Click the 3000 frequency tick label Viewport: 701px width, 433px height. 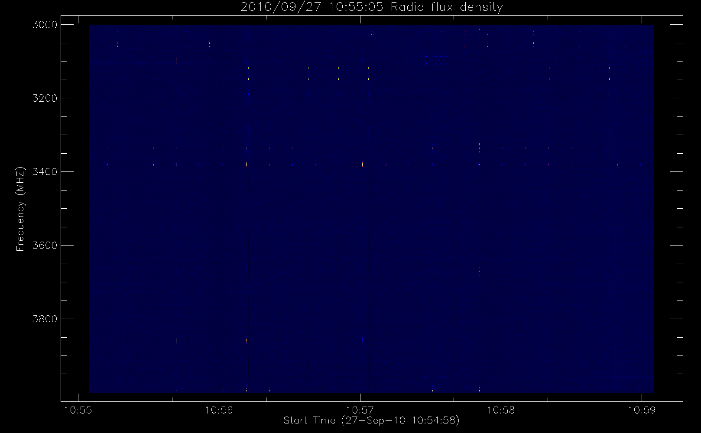(45, 25)
